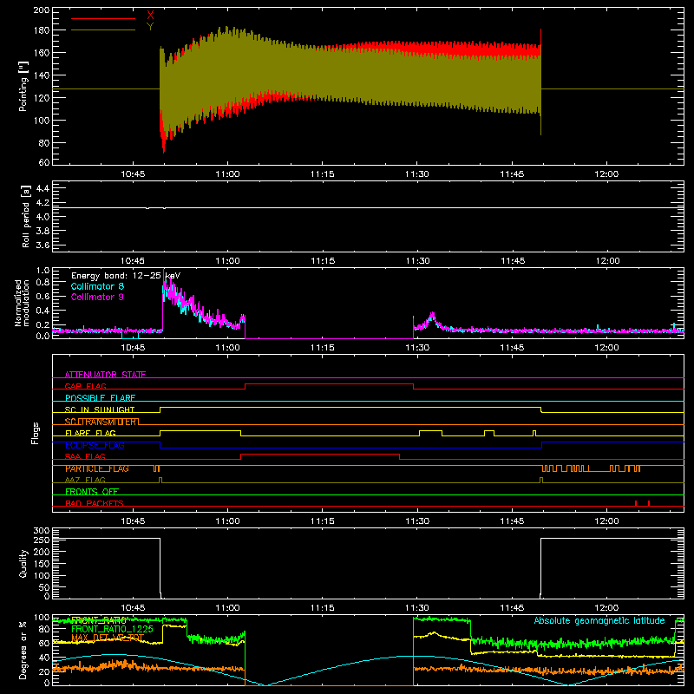Click the '200' Pointing axis tick label
Screen dimensions: 694x694
pos(41,10)
